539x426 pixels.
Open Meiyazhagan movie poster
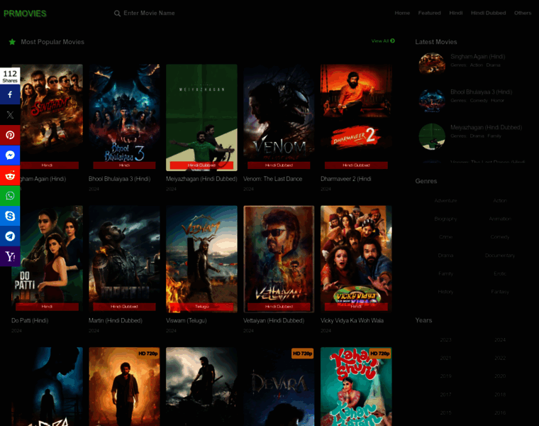[201, 117]
